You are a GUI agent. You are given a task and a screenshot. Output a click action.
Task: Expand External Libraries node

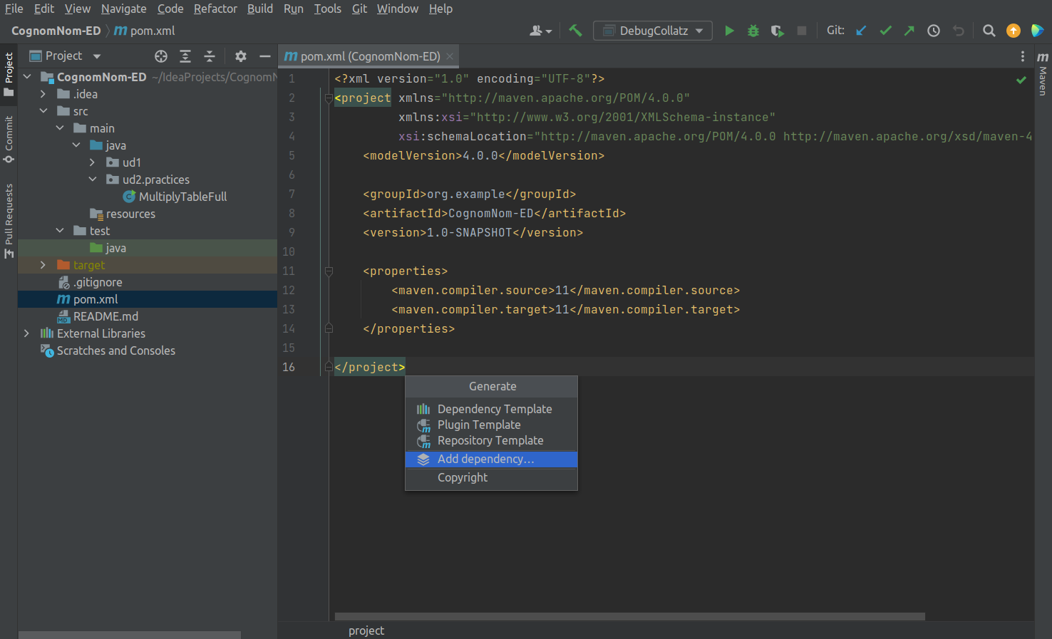[27, 333]
